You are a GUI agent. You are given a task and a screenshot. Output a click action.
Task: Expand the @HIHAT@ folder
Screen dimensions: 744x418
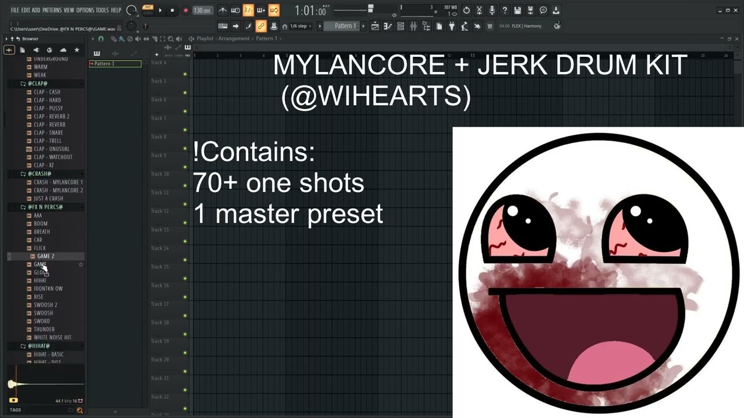tap(38, 346)
